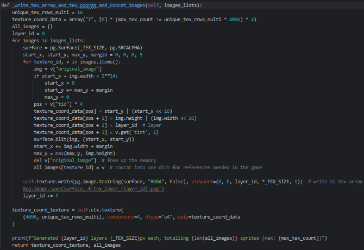Click the line assigning texture_coord_data[pos + 1]
The image size is (364, 250).
point(115,118)
